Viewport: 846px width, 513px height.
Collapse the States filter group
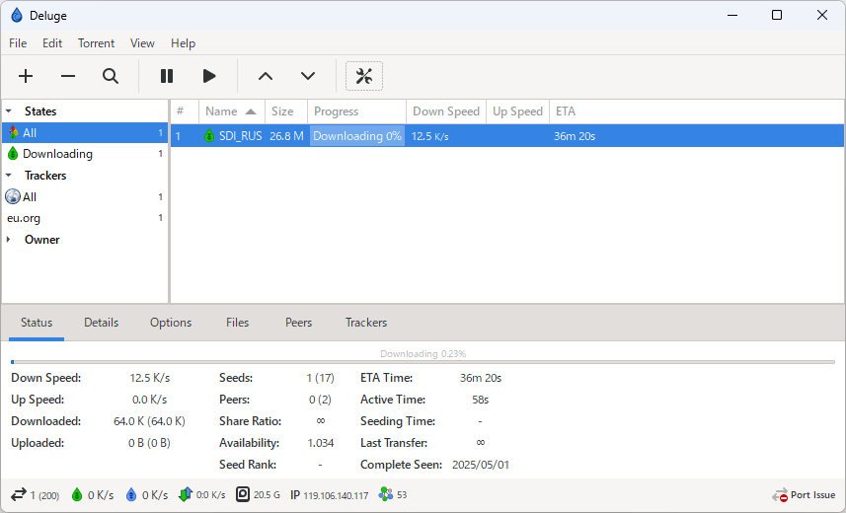point(9,111)
